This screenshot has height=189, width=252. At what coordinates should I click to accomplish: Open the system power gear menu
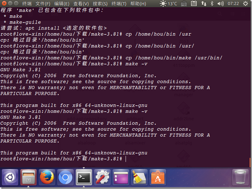click(245, 4)
